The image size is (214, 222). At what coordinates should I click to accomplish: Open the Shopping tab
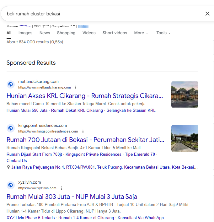click(66, 33)
